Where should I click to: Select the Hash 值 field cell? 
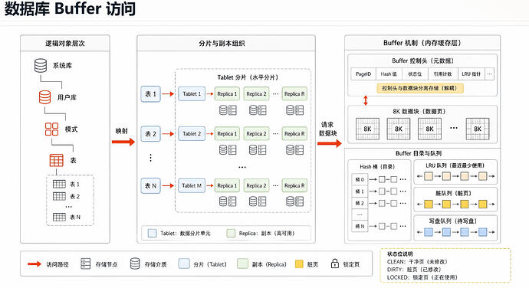389,74
